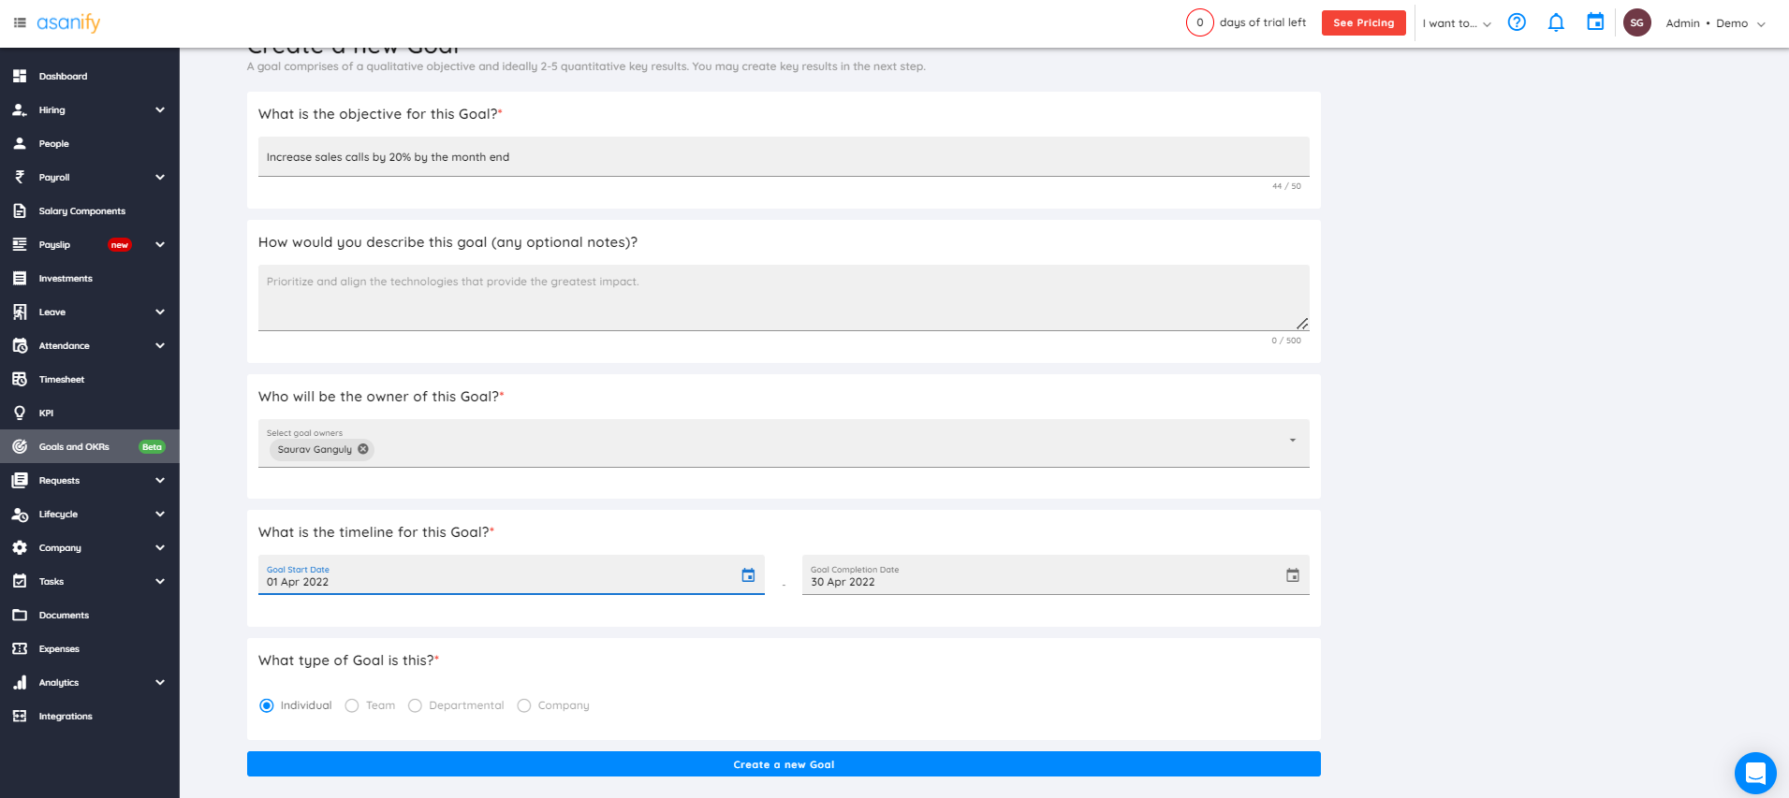Open the notifications bell
Viewport: 1789px width, 798px height.
point(1556,22)
